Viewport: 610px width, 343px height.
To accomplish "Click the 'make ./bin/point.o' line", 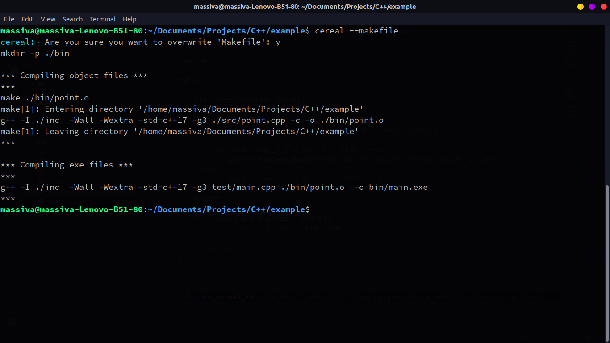I will pos(45,98).
